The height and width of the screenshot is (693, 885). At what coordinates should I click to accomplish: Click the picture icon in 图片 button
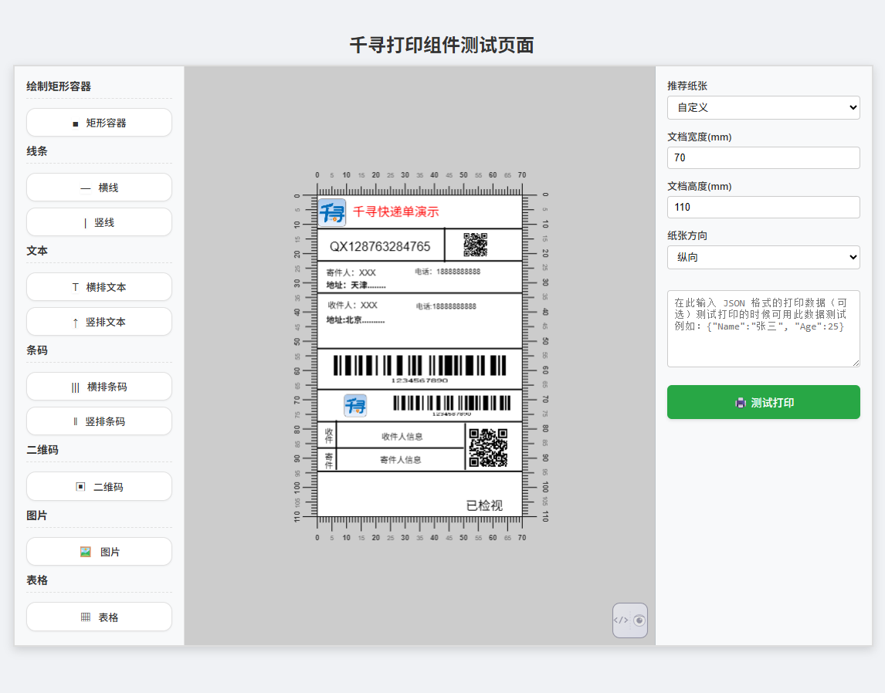[86, 552]
